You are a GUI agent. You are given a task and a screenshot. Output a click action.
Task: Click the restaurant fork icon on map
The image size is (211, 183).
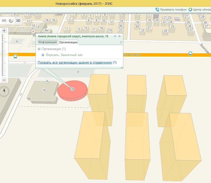pos(33,32)
